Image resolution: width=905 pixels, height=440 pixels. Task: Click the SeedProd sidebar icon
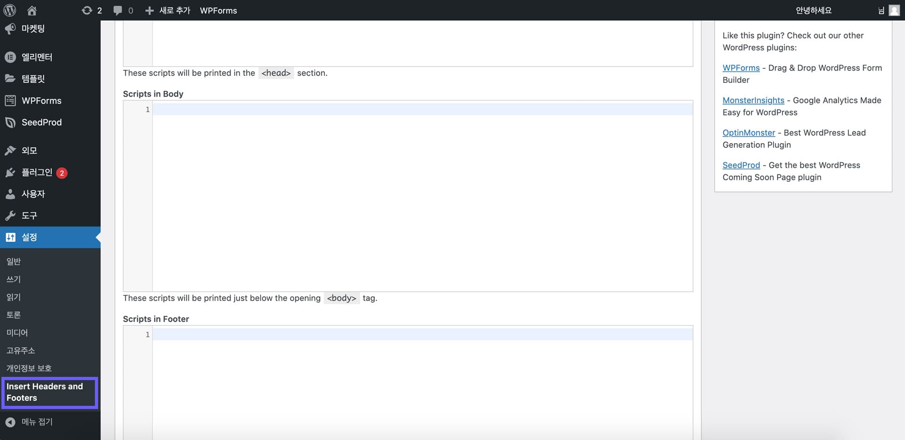[x=10, y=122]
